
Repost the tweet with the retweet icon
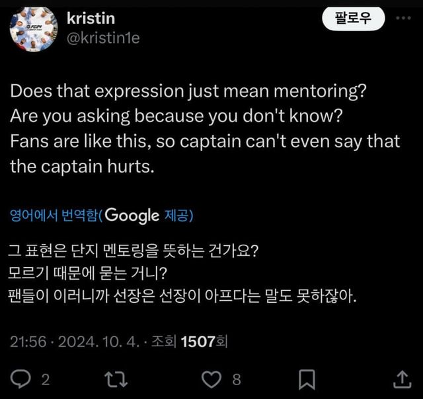(114, 379)
